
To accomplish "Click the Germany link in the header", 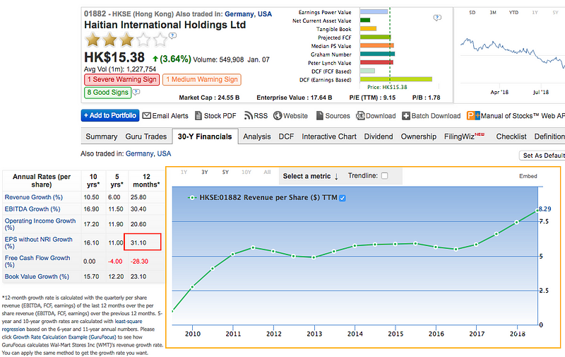I will click(239, 14).
